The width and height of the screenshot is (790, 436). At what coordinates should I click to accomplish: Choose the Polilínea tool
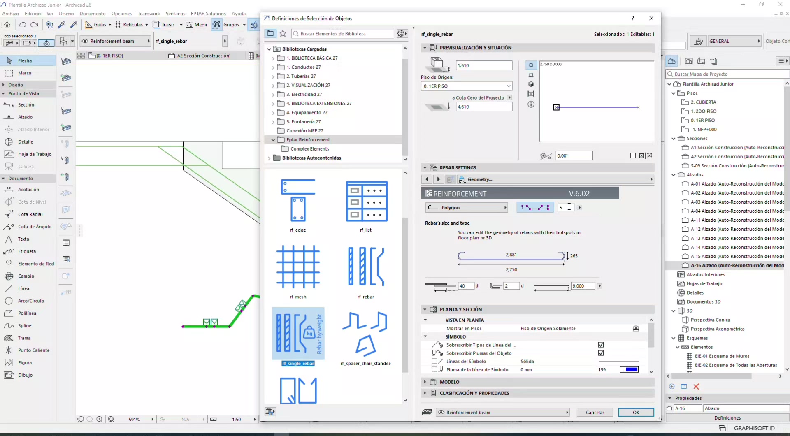point(28,313)
